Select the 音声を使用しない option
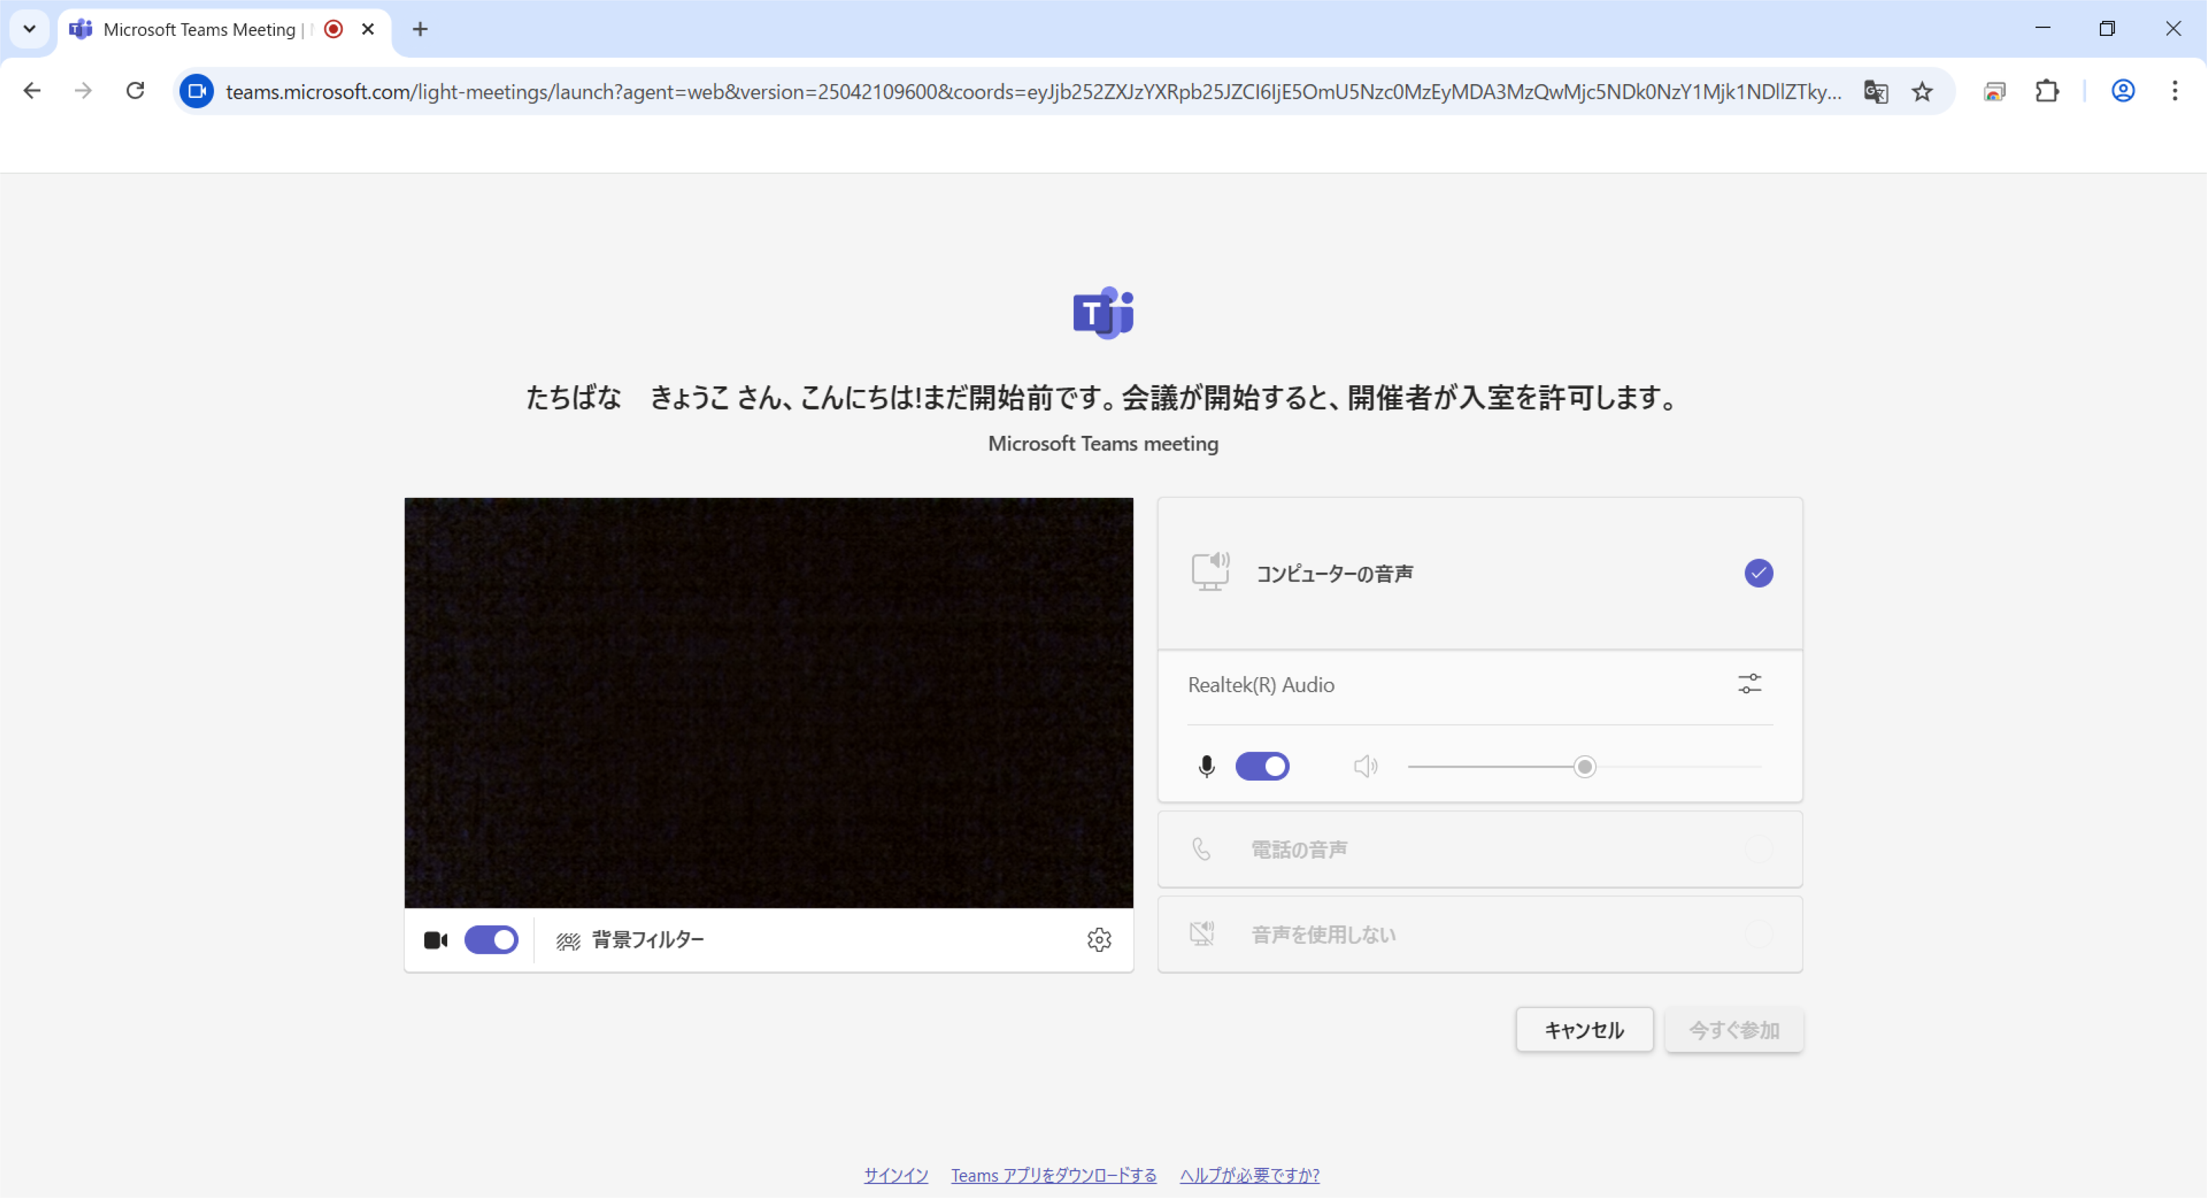 [1481, 934]
